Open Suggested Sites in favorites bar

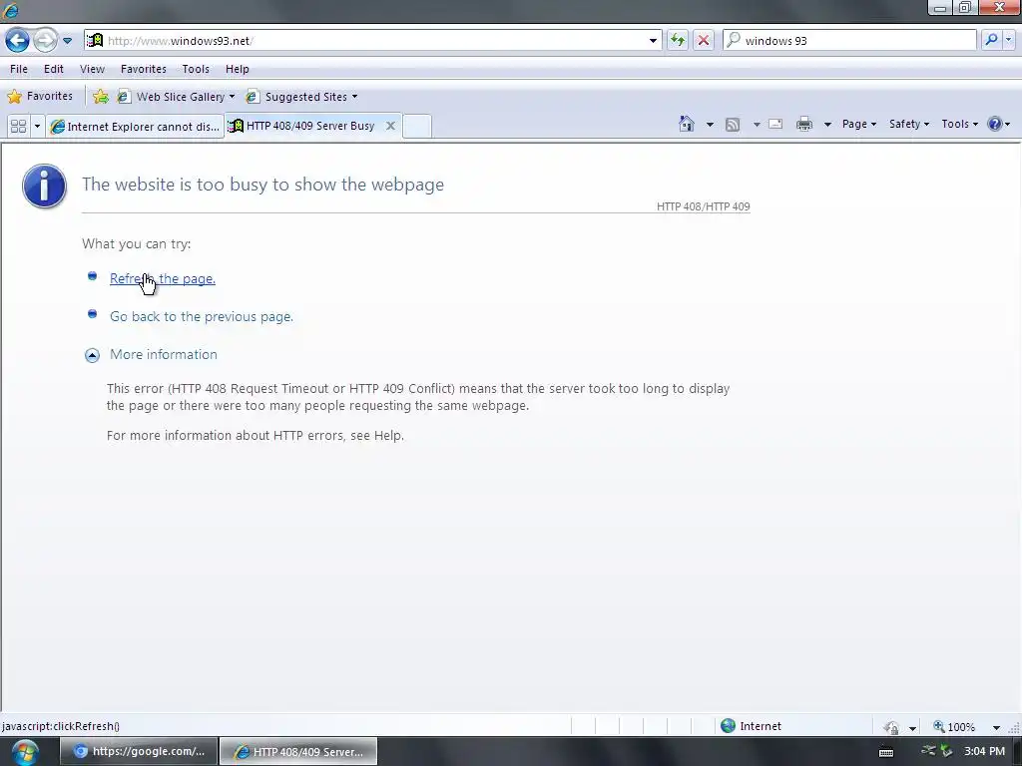[x=301, y=97]
